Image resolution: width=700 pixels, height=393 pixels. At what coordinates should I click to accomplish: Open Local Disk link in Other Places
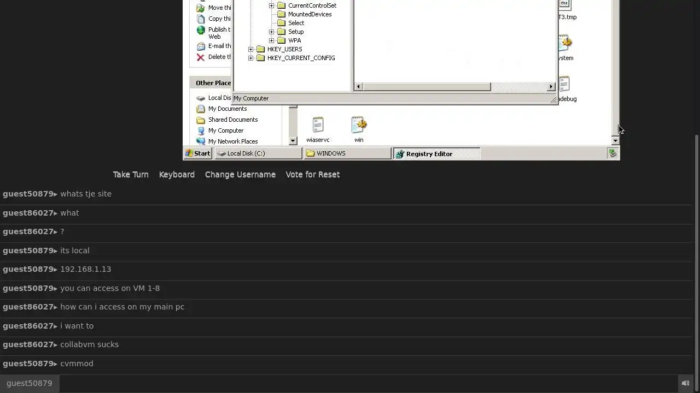(x=220, y=98)
